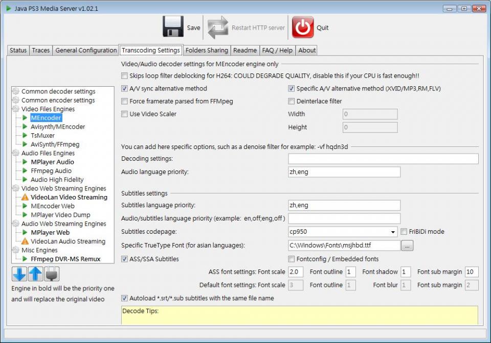Switch to the Traces tab

41,51
